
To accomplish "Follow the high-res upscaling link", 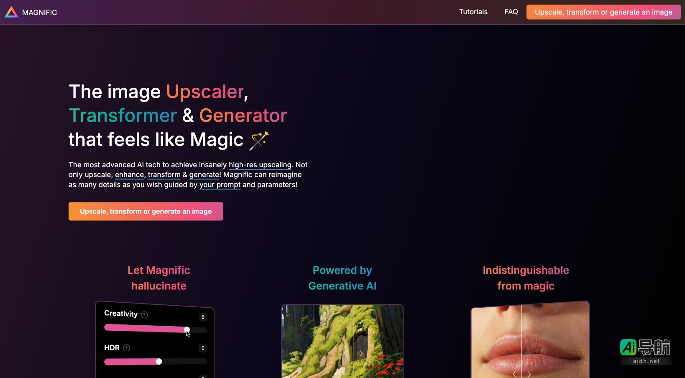I will (260, 165).
